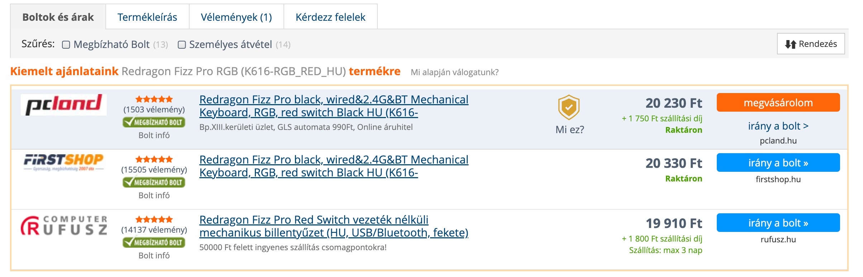Enable the Megbízható Bolt filter checkbox
The height and width of the screenshot is (277, 863).
point(66,45)
